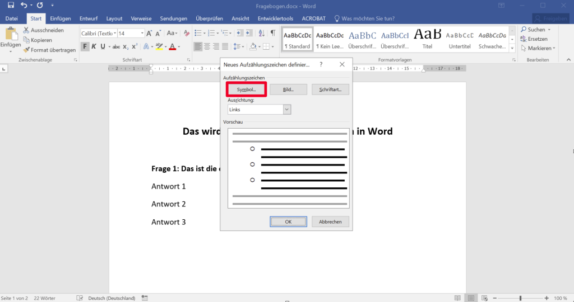Screen dimensions: 574x302
Task: Click the Save icon in the title bar
Action: click(11, 5)
